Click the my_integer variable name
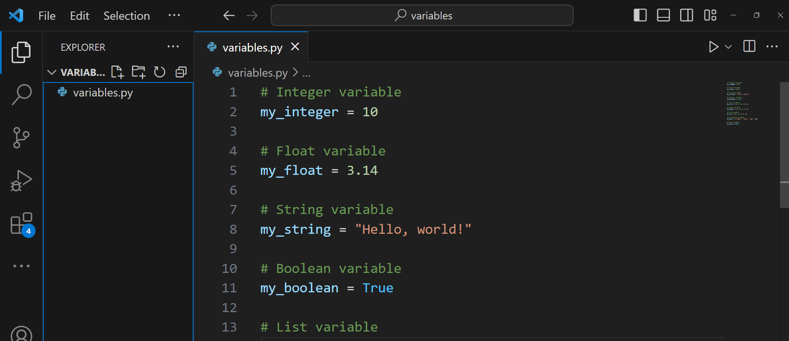This screenshot has width=789, height=341. [x=299, y=112]
